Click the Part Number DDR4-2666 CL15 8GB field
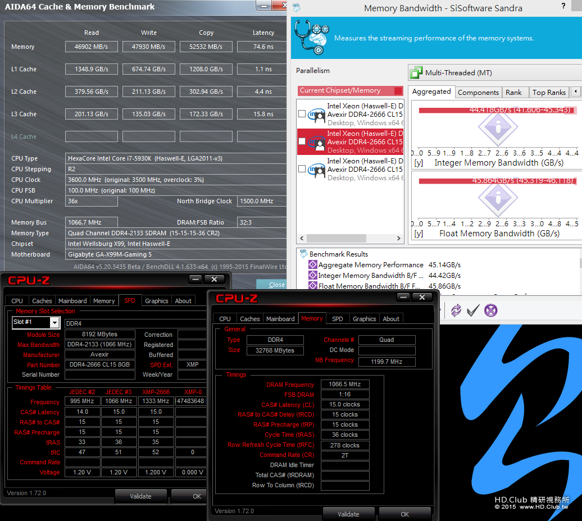 [100, 364]
